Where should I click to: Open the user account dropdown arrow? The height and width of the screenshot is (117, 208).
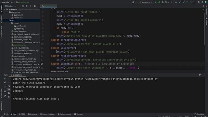point(135,2)
